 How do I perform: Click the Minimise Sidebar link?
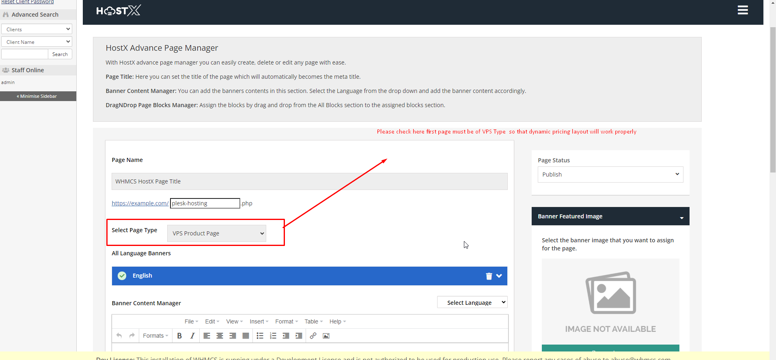click(38, 96)
